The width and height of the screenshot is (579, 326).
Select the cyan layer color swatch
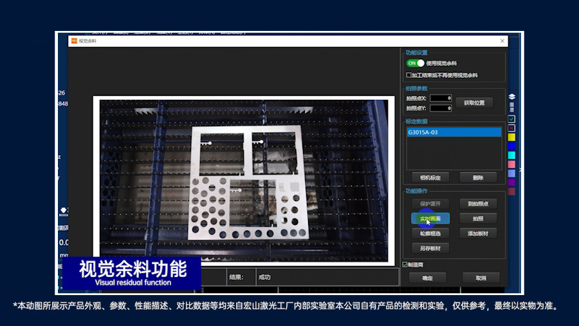pyautogui.click(x=511, y=155)
